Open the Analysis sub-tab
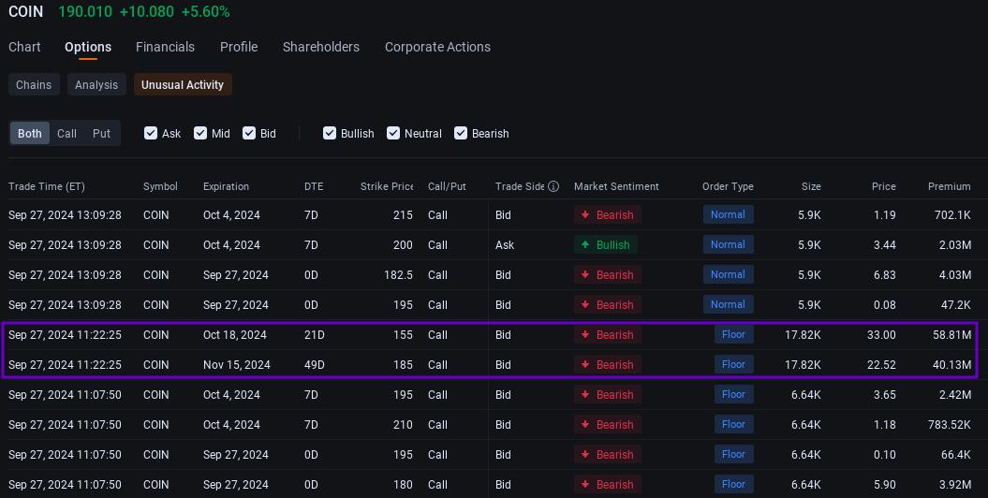988x498 pixels. (x=96, y=84)
